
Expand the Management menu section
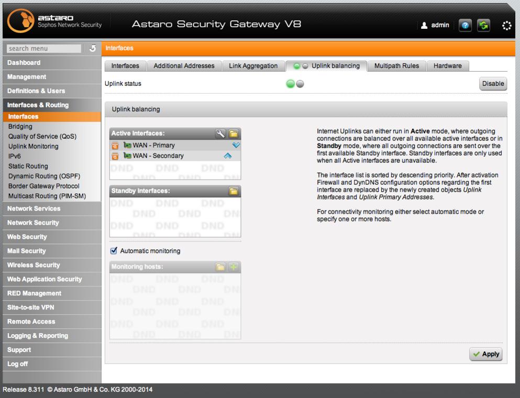coord(52,77)
